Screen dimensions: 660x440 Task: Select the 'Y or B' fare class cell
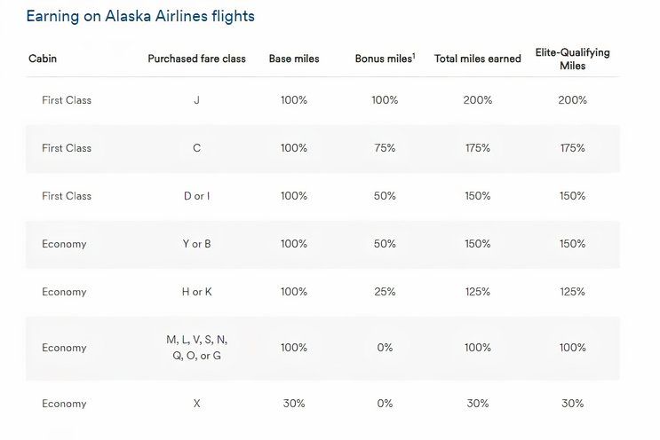pos(196,244)
